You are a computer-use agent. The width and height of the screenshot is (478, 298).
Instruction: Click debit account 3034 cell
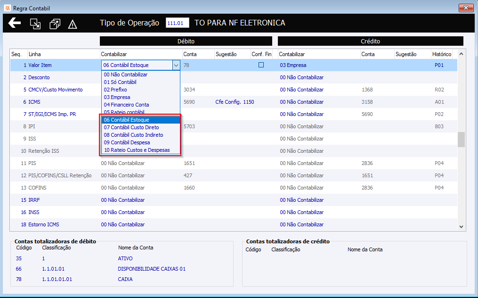point(189,90)
